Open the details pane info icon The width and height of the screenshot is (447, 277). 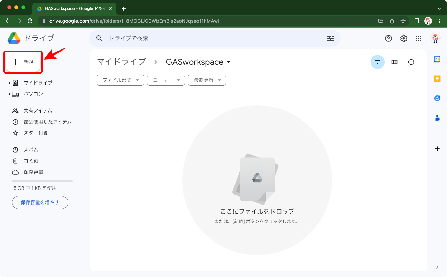[x=411, y=62]
